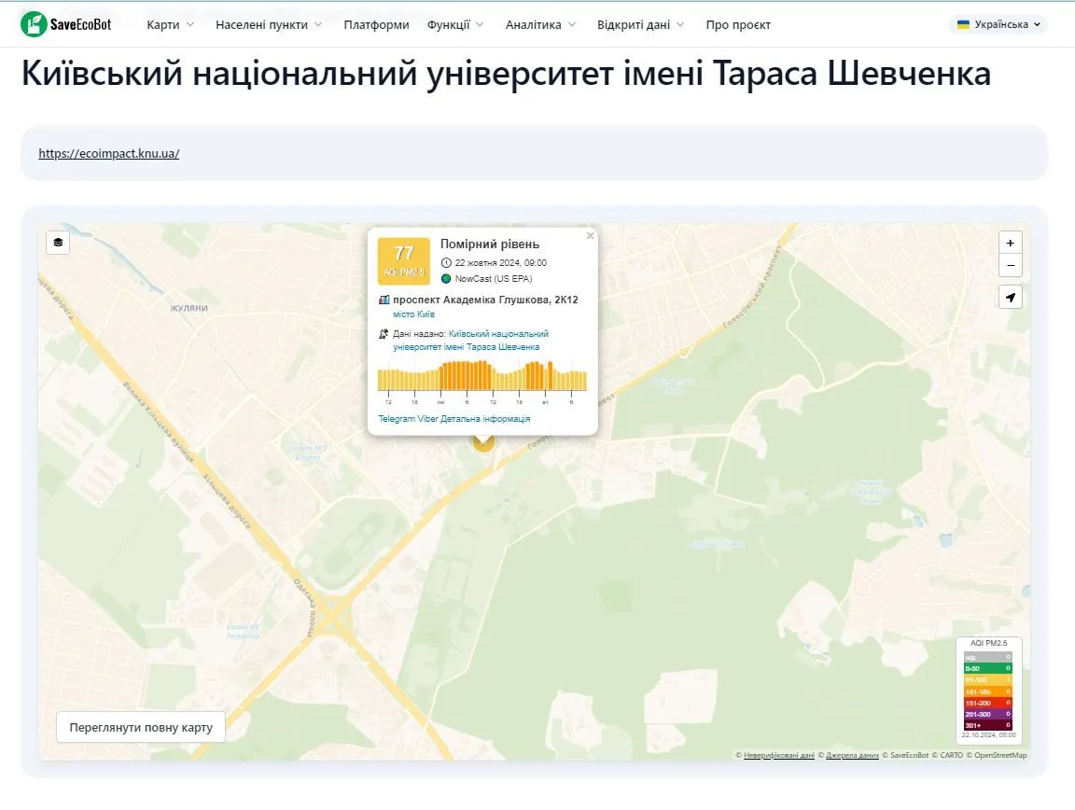Click the Переглянути повну карту button
Viewport: 1075px width, 810px height.
(x=141, y=727)
